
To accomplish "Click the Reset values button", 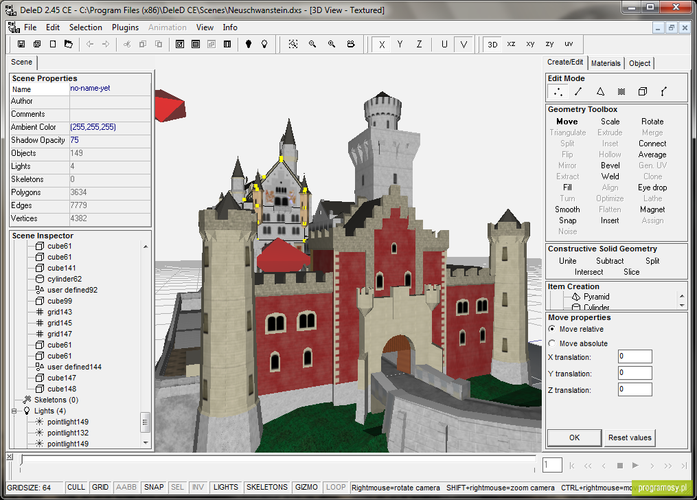I will point(630,437).
